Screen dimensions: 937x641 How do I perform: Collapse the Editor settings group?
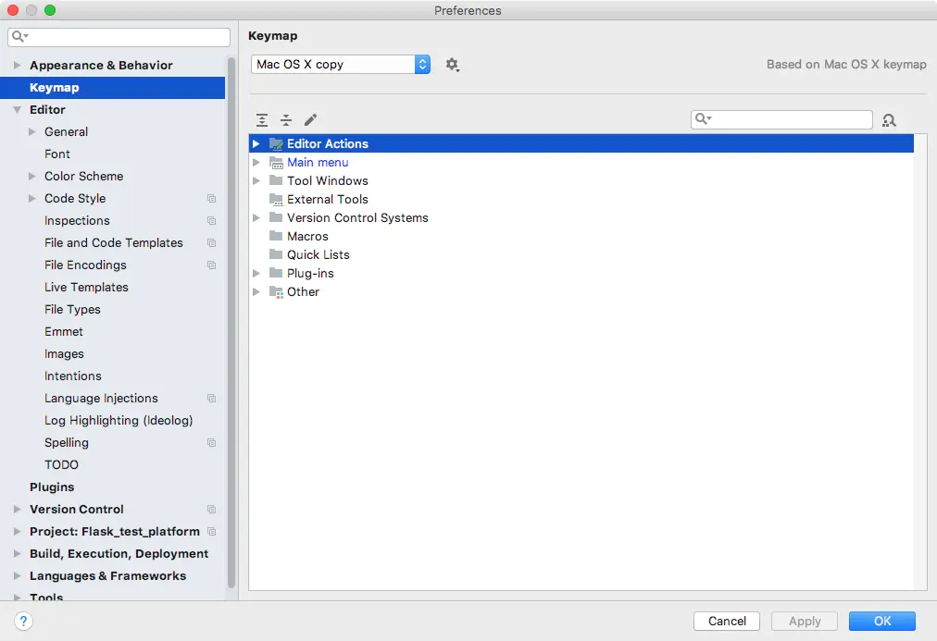[18, 110]
